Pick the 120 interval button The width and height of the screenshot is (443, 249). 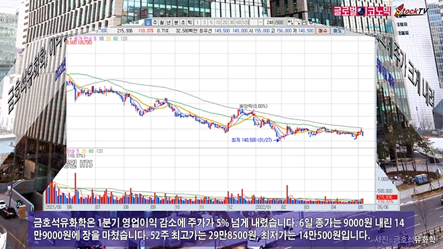pos(245,22)
